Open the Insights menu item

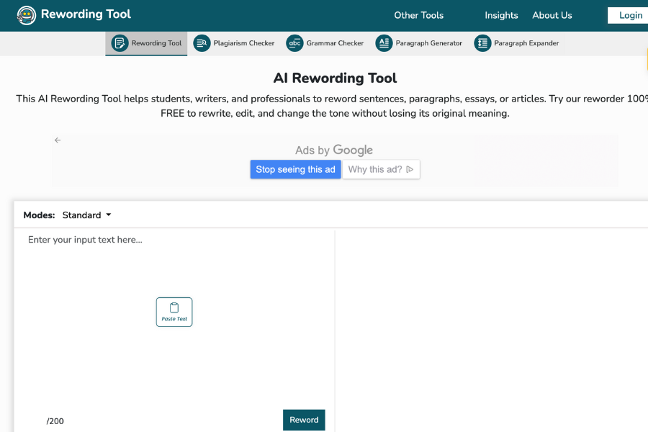501,15
